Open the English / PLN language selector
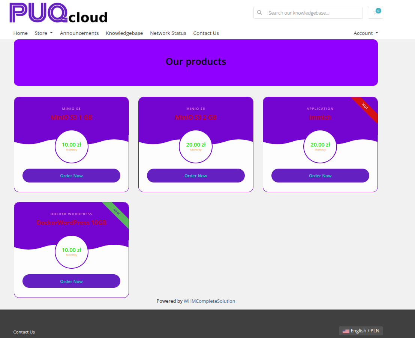 tap(361, 331)
